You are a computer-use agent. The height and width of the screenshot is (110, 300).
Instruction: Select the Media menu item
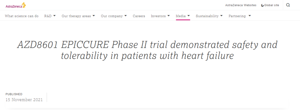point(181,16)
